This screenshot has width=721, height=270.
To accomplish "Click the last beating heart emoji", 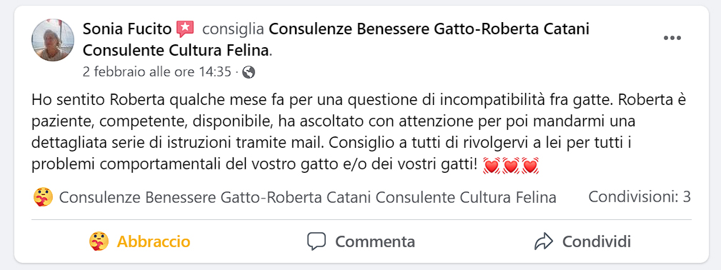I will tap(530, 166).
